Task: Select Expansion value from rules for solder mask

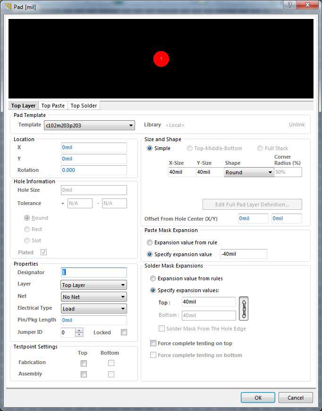Action: pyautogui.click(x=153, y=278)
